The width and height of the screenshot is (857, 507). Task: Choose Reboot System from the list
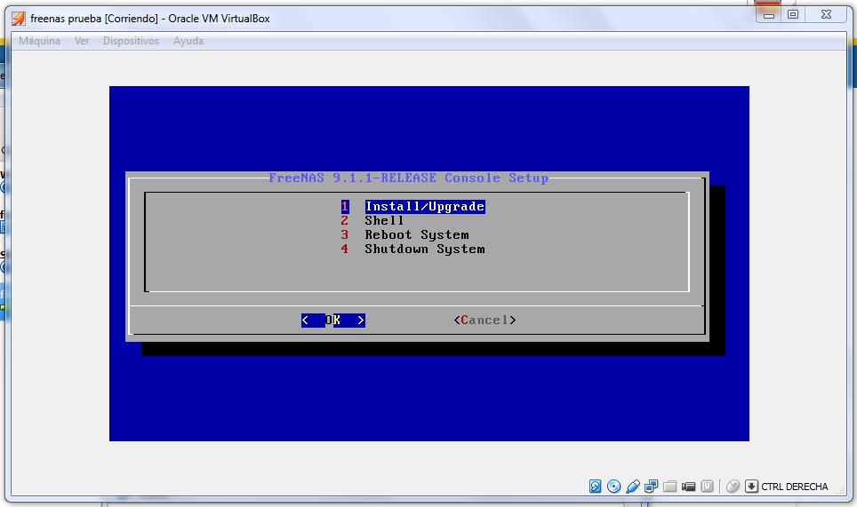[416, 235]
